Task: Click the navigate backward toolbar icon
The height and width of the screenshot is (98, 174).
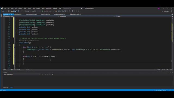Action: click(x=3, y=11)
